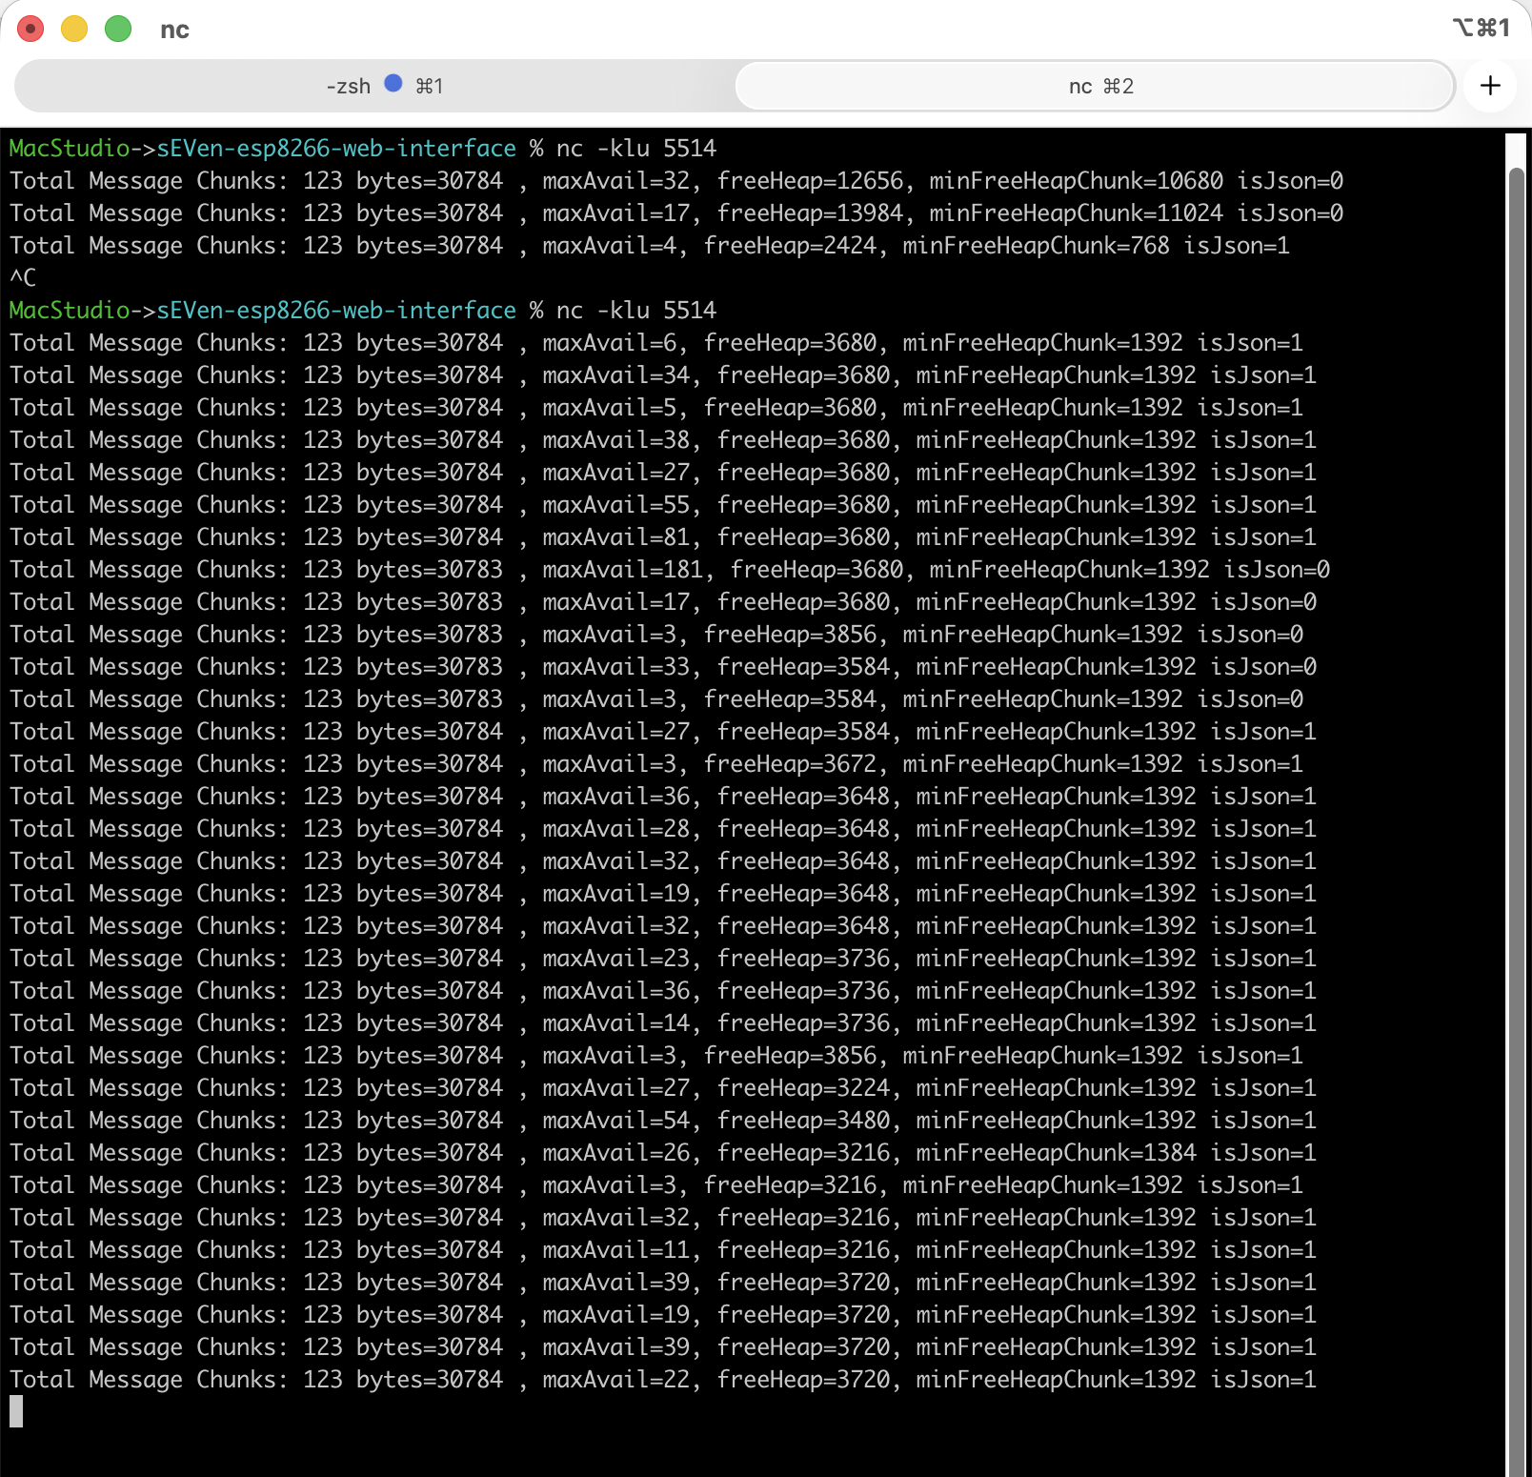Minimize the window using the yellow button
The width and height of the screenshot is (1532, 1477).
point(74,30)
